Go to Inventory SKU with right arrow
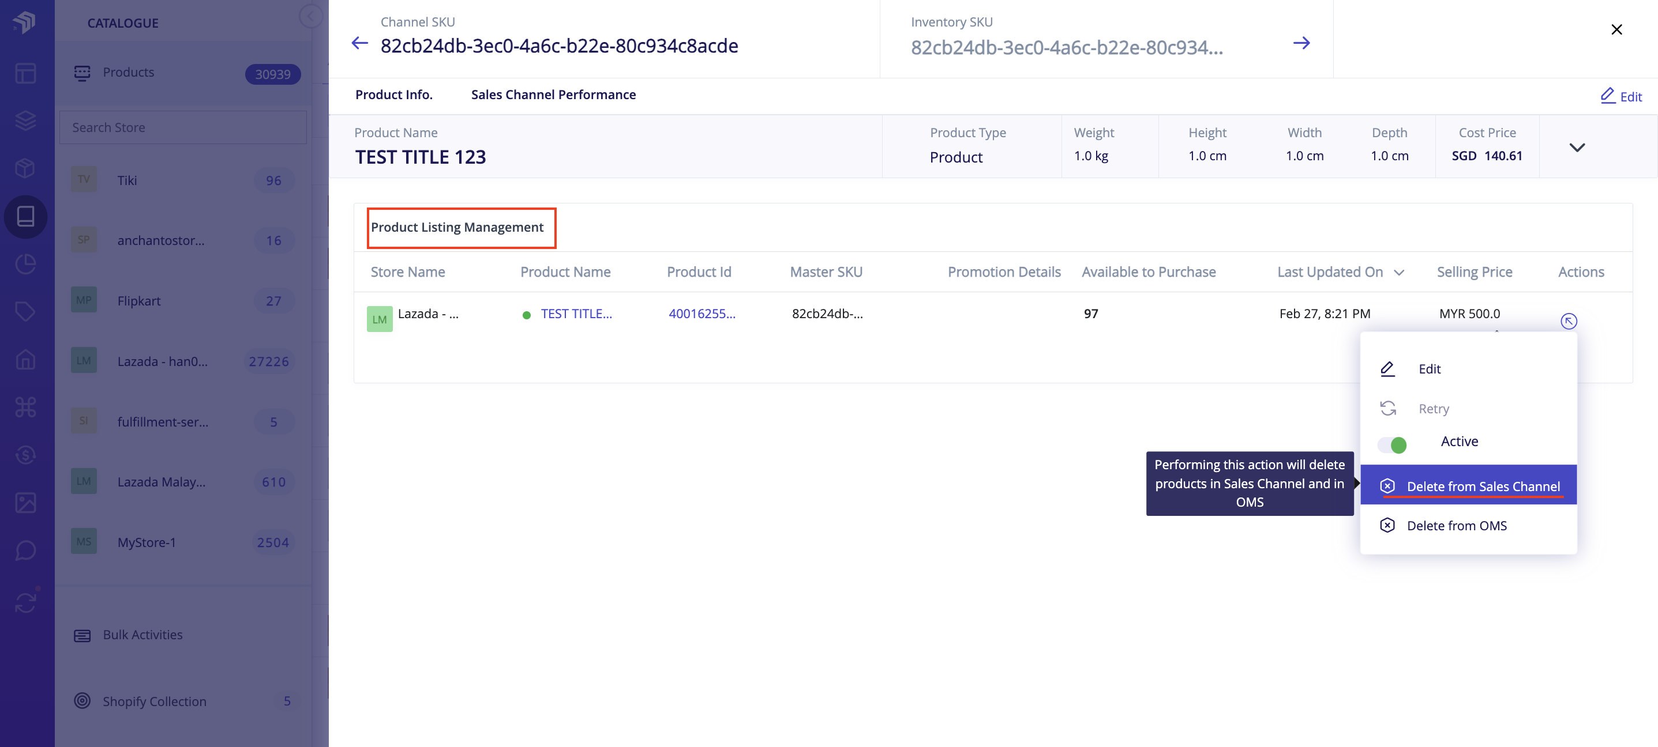This screenshot has height=747, width=1658. (1301, 43)
